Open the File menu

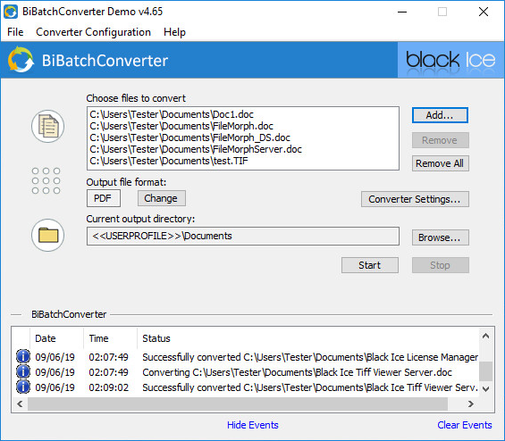[x=15, y=32]
